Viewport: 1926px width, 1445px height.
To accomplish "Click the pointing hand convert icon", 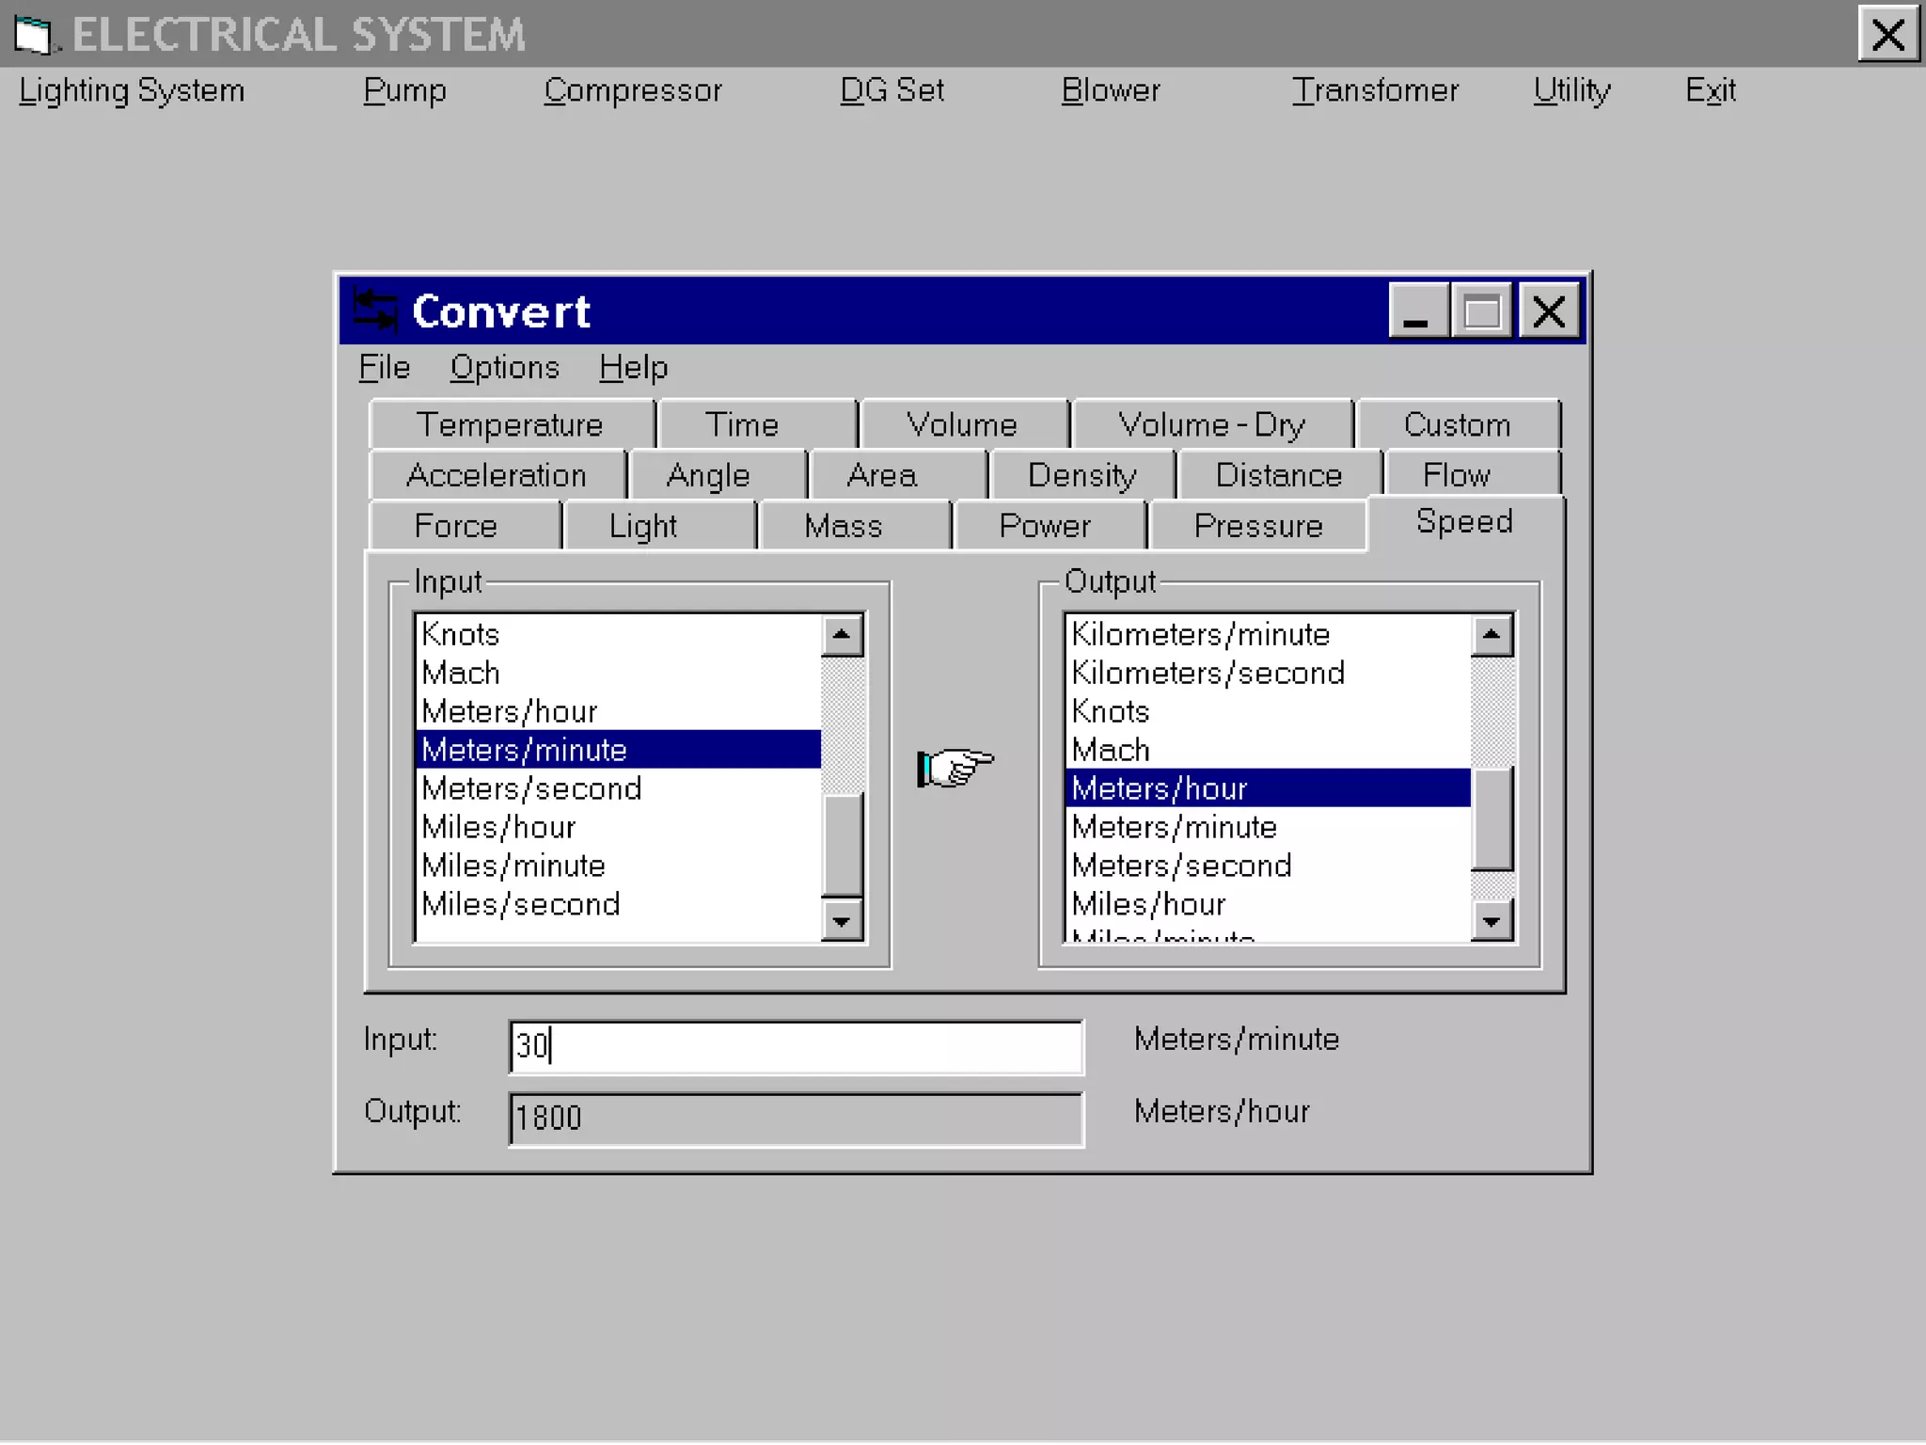I will pos(955,767).
